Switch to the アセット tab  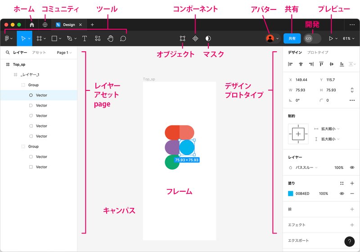pos(39,53)
